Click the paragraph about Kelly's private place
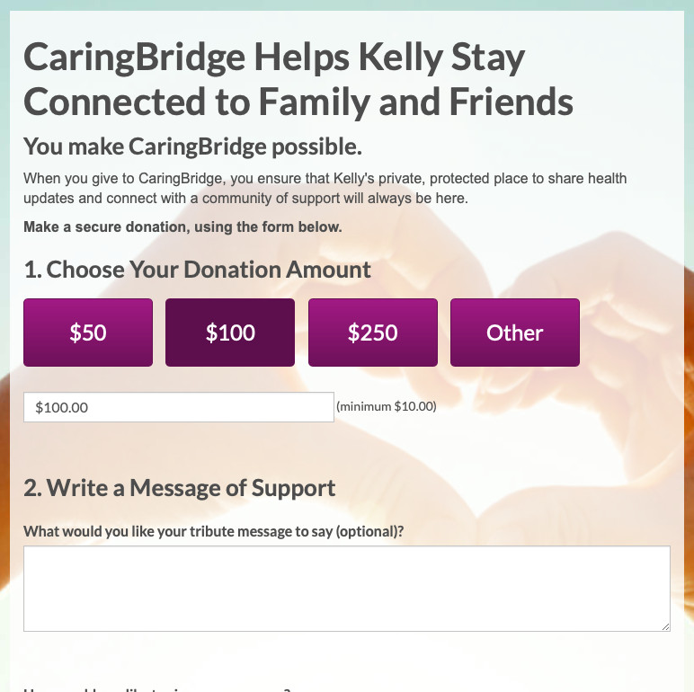The image size is (694, 692). coord(325,188)
